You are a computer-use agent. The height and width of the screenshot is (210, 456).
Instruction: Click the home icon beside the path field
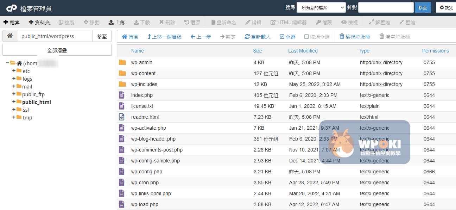(x=10, y=36)
